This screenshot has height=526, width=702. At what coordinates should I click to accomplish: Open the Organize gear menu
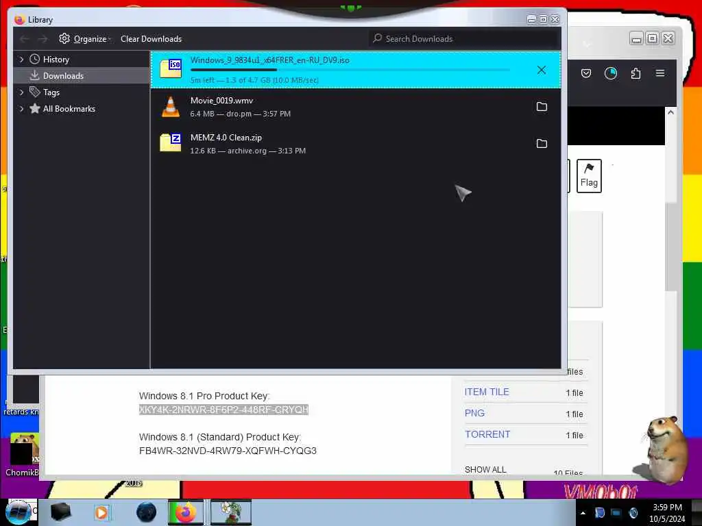coord(84,39)
